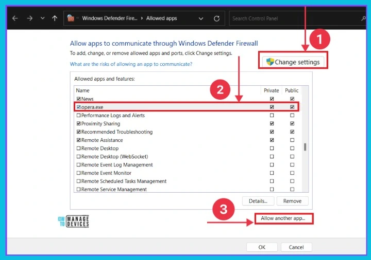
Task: Click the search magnifier icon
Action: click(x=363, y=18)
